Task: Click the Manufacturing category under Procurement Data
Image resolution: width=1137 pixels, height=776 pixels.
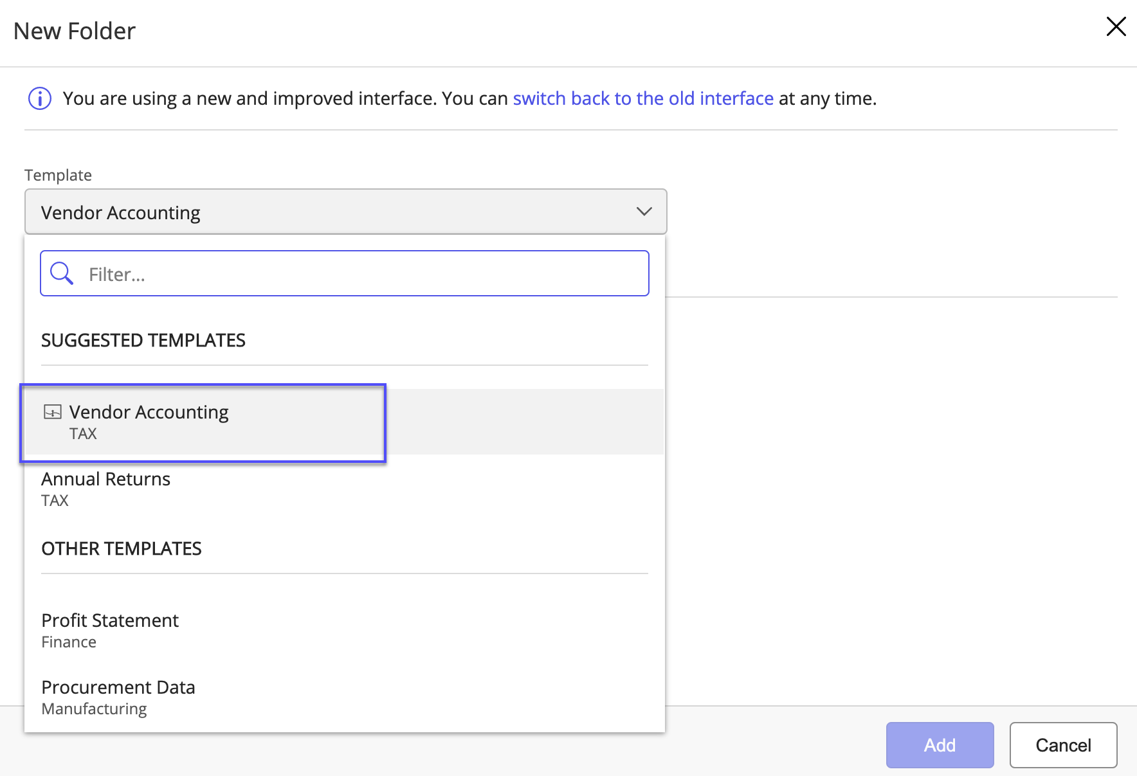Action: (x=94, y=709)
